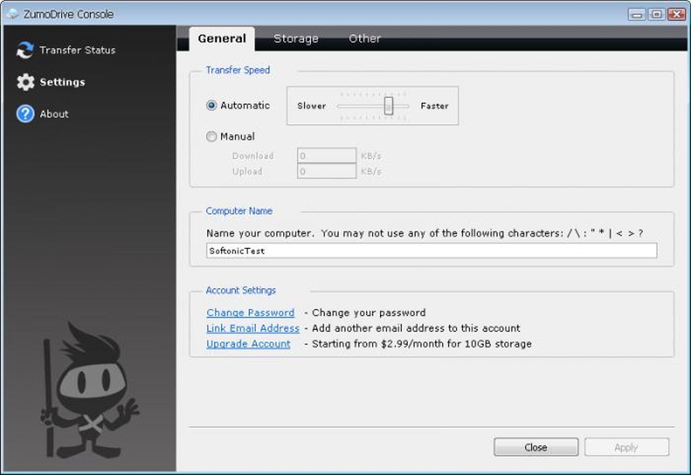Click the About question mark icon
The height and width of the screenshot is (475, 691).
click(x=25, y=114)
